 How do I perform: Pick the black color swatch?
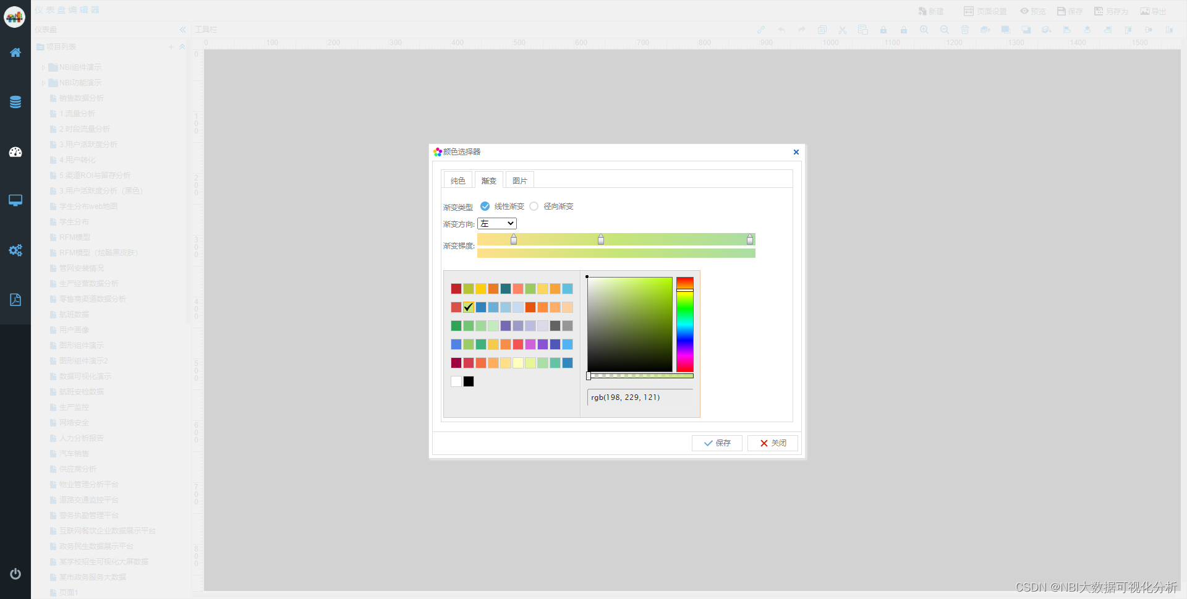[x=469, y=381]
